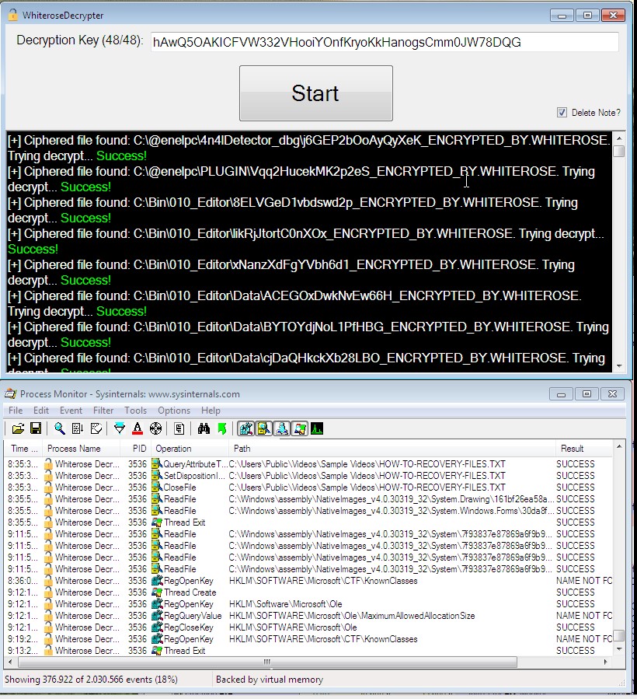Select the SetDispositionI... operation row
The width and height of the screenshot is (637, 699).
[308, 476]
